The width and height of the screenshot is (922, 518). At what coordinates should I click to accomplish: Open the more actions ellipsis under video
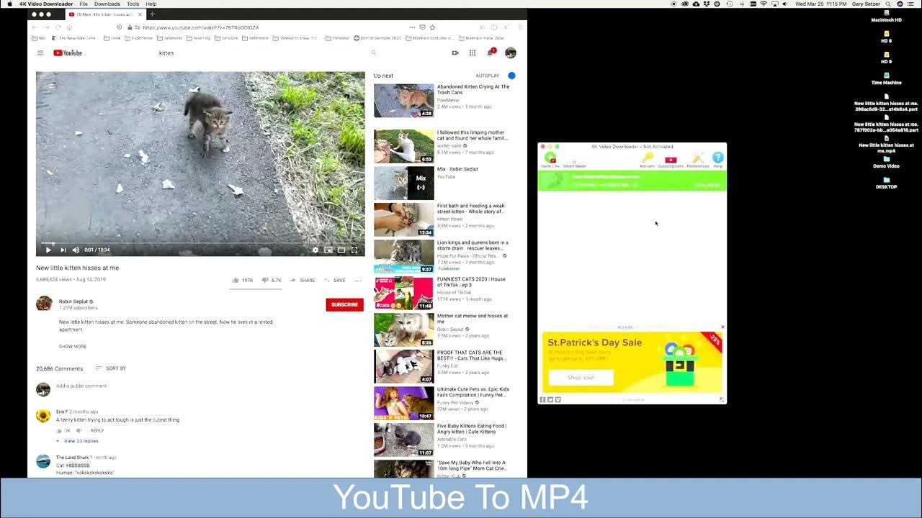[358, 280]
